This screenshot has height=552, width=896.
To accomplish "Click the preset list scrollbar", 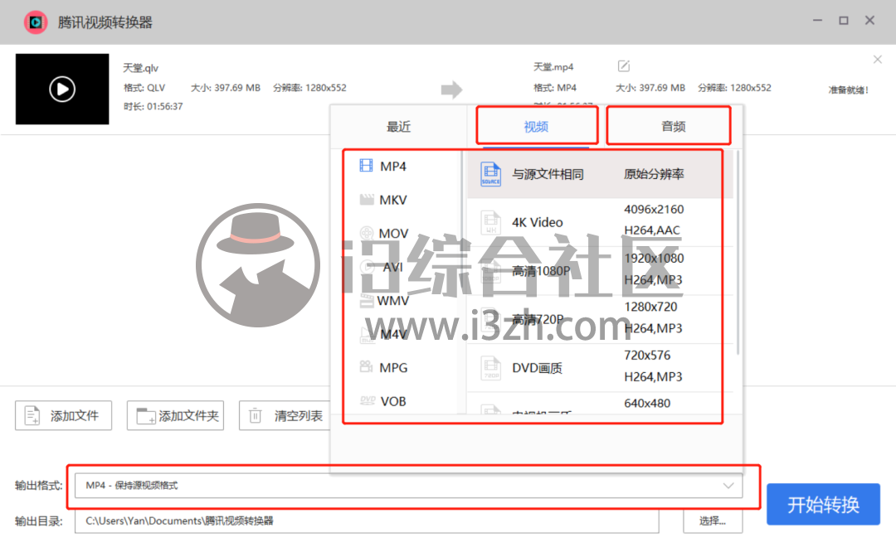I will [738, 252].
